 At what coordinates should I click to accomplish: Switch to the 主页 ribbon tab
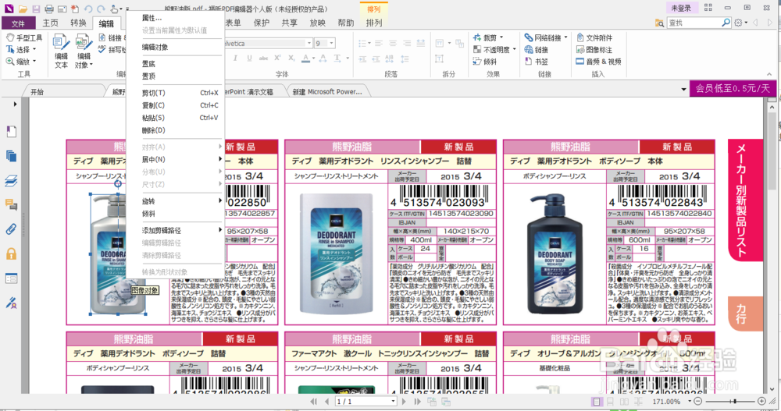click(50, 23)
